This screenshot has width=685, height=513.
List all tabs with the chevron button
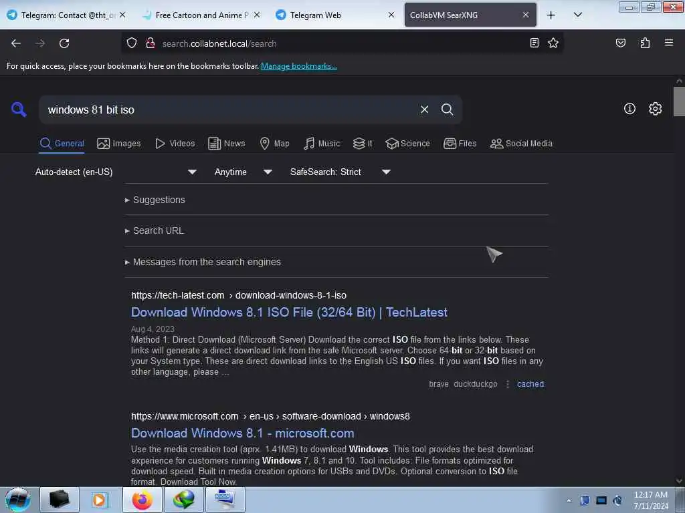[x=577, y=15]
